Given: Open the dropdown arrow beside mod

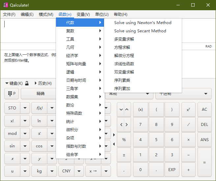Looking at the screenshot, I should pyautogui.click(x=25, y=134).
